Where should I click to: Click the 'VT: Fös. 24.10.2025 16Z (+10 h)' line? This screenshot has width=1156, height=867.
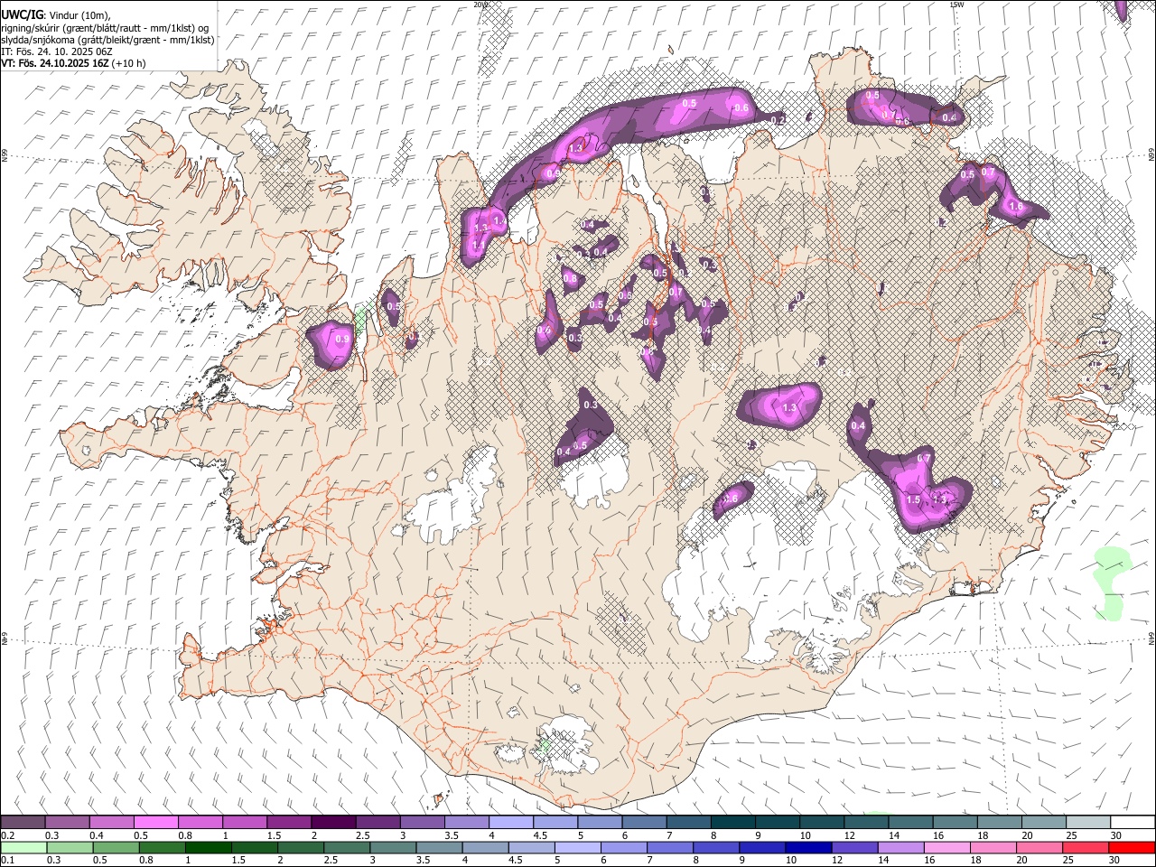(74, 63)
